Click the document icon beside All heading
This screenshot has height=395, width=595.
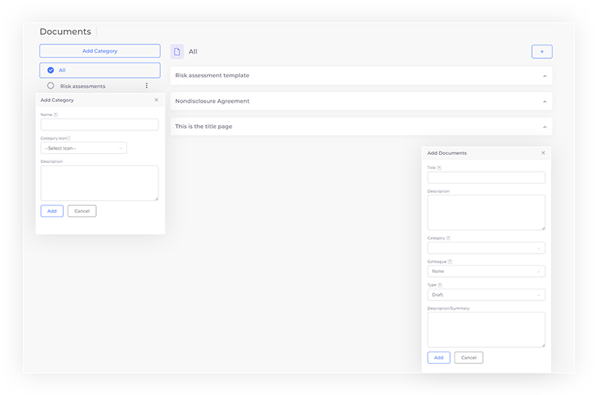(177, 51)
